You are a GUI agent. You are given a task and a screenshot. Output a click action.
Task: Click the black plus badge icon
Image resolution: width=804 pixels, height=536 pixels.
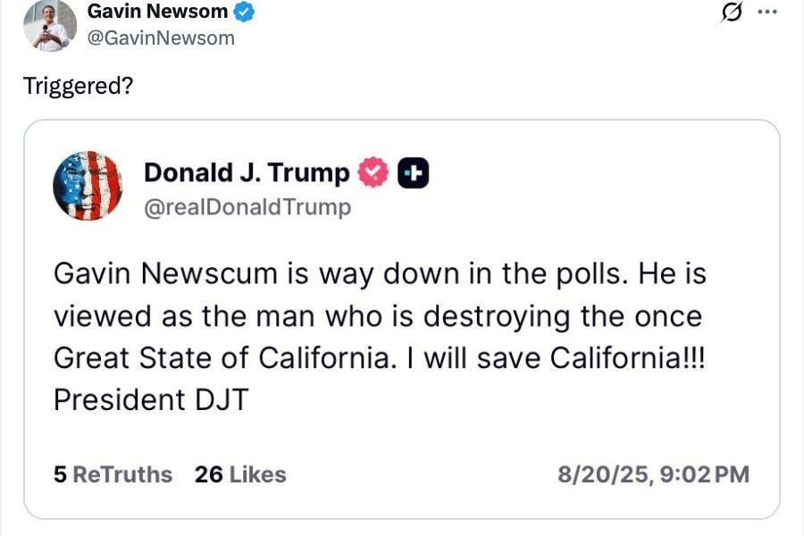coord(413,173)
